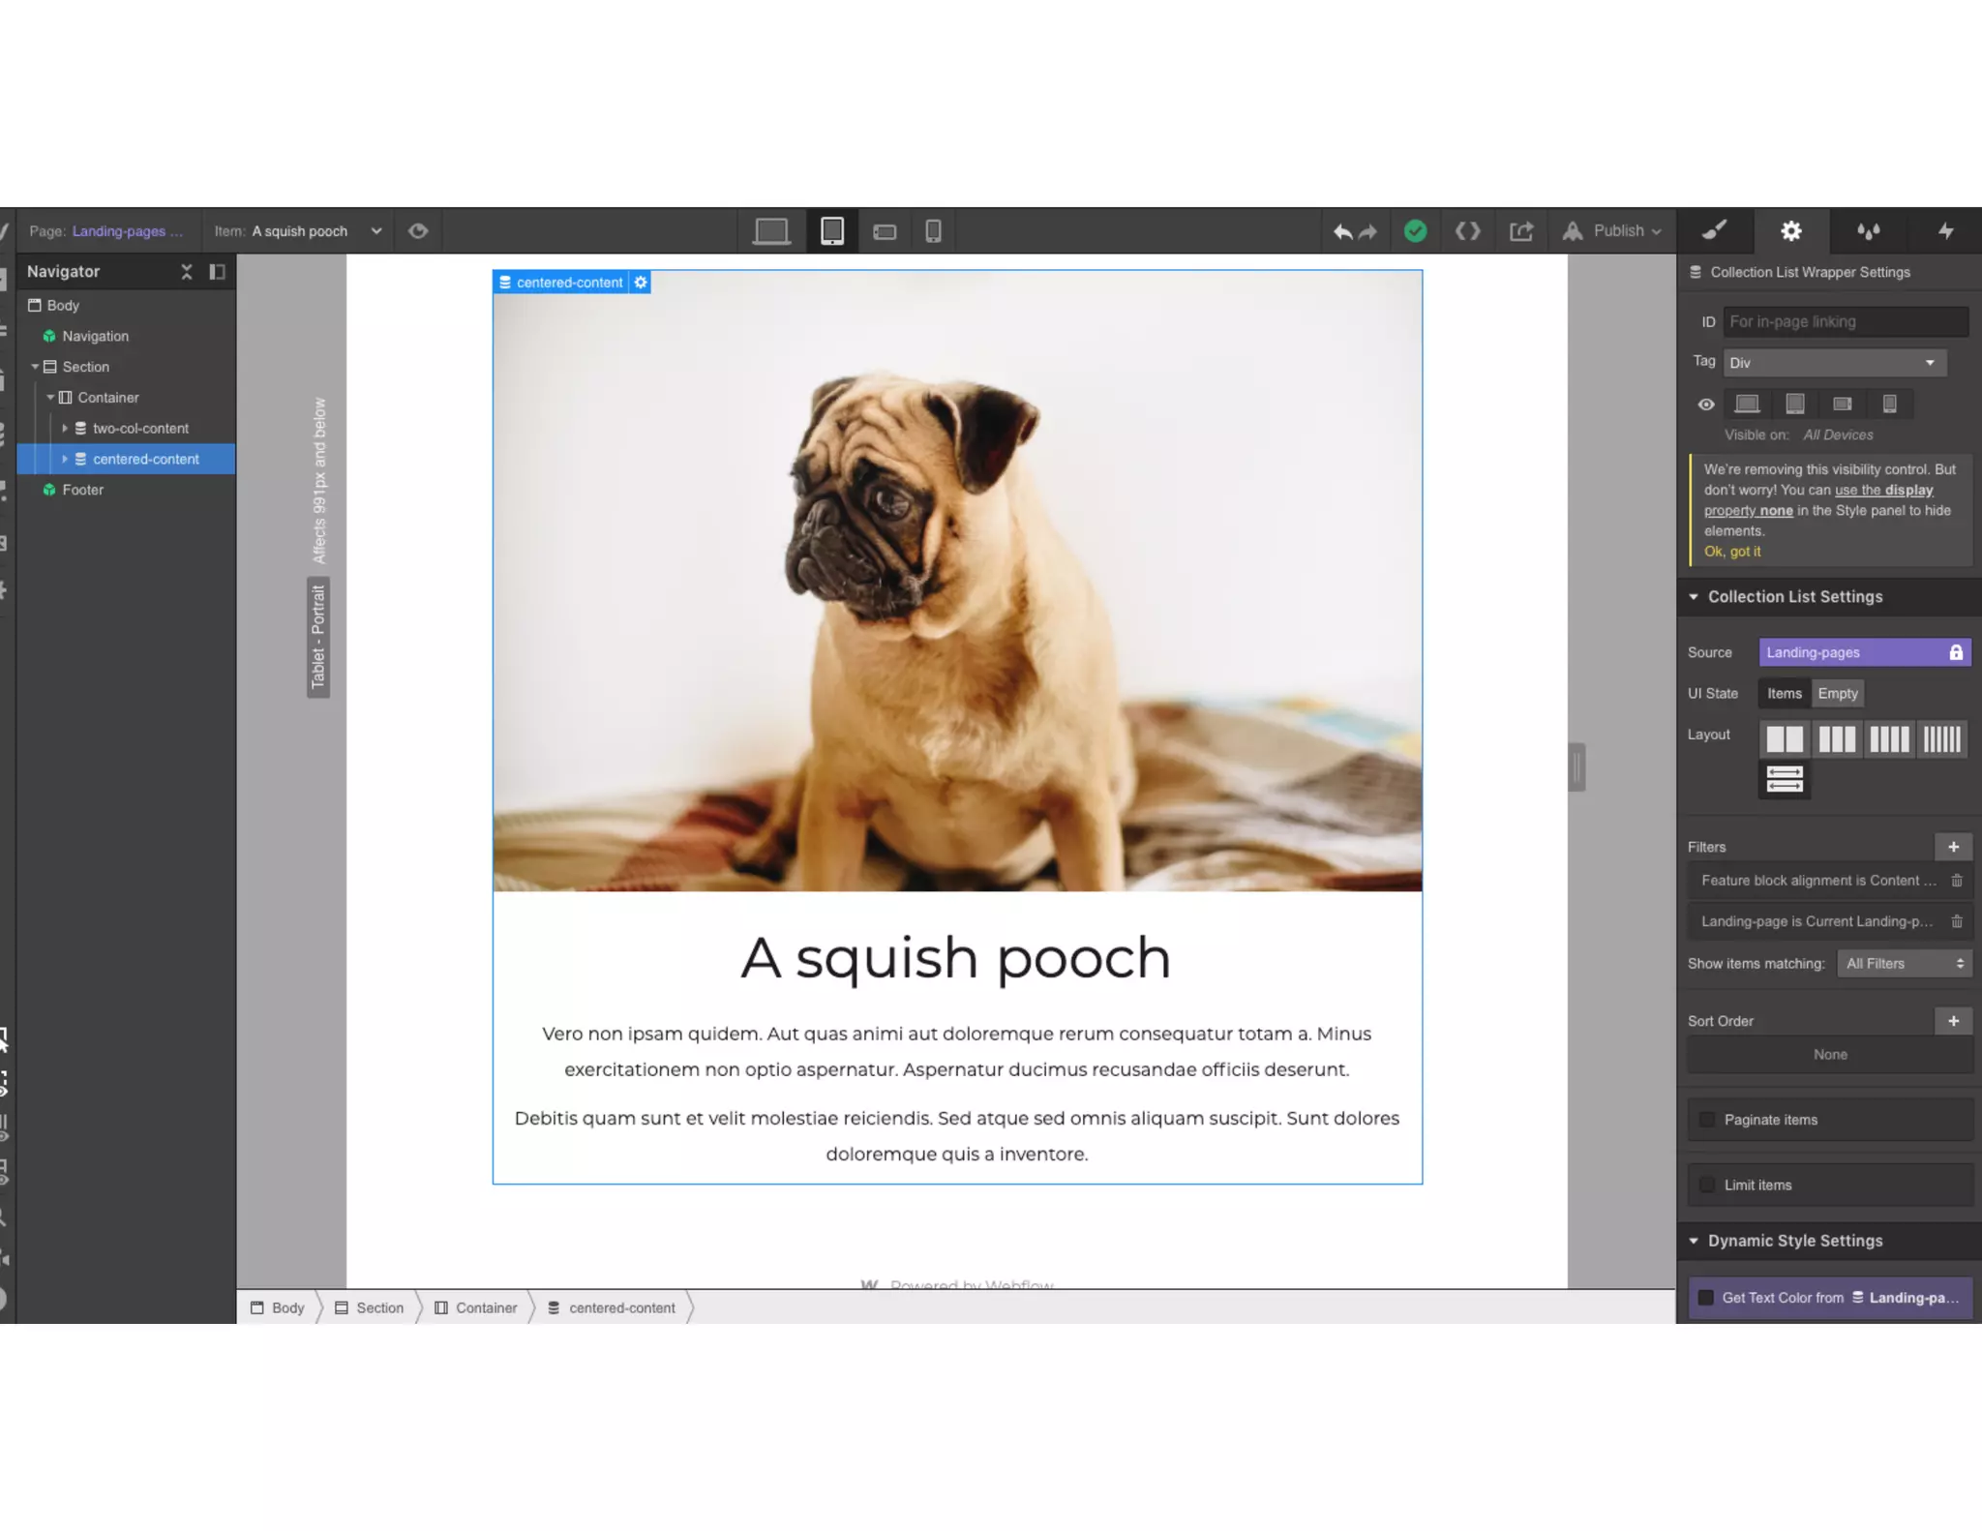Open the Tag Div dropdown
The image size is (1982, 1531).
[1833, 363]
